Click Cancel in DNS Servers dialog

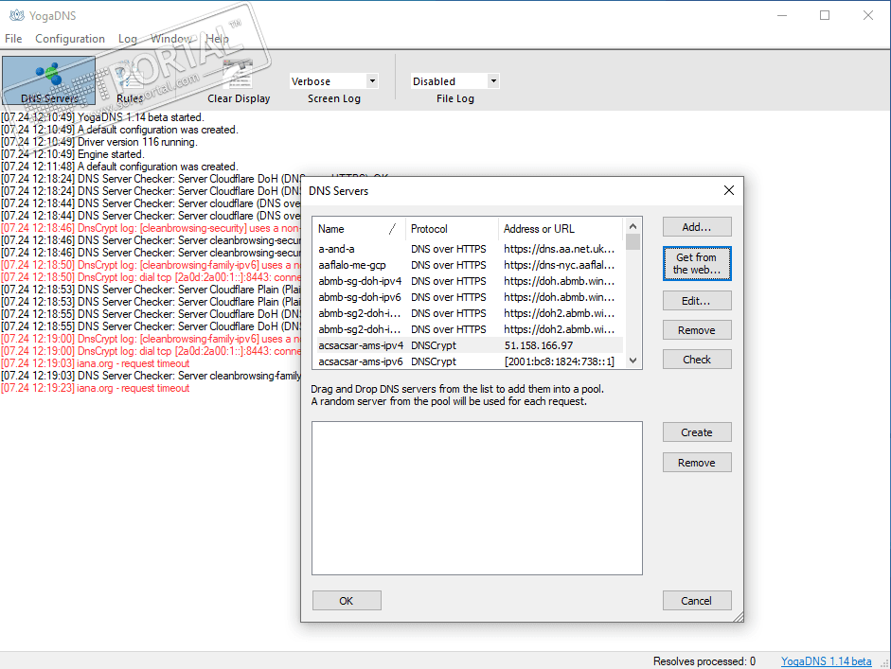click(697, 600)
